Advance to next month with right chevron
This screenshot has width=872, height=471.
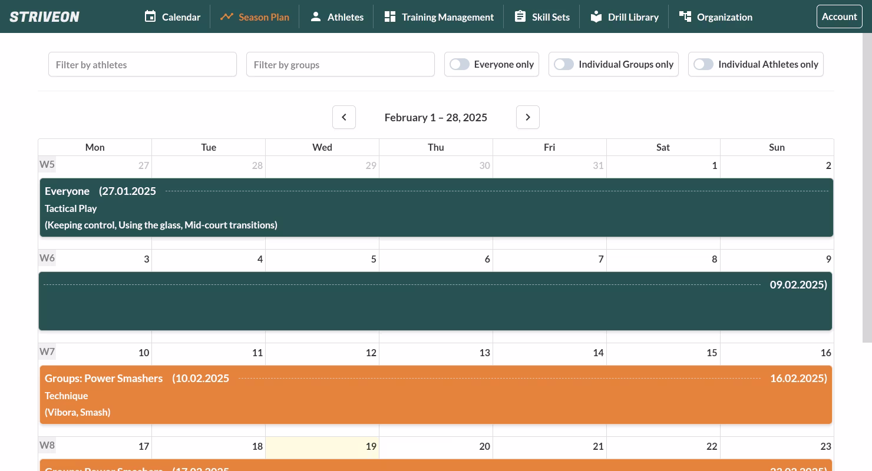[x=528, y=117]
